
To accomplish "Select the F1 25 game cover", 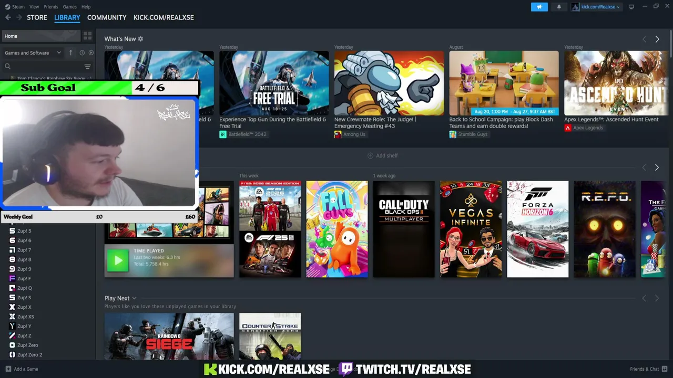I will coord(270,229).
